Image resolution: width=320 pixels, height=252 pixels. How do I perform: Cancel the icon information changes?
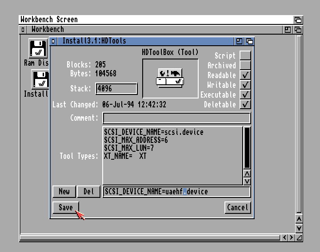237,207
